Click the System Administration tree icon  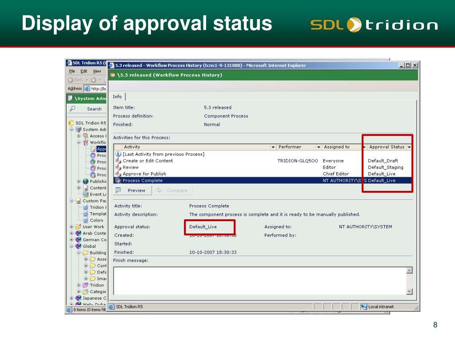78,129
